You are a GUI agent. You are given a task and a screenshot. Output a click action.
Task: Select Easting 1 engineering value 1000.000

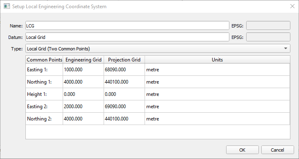[83, 70]
